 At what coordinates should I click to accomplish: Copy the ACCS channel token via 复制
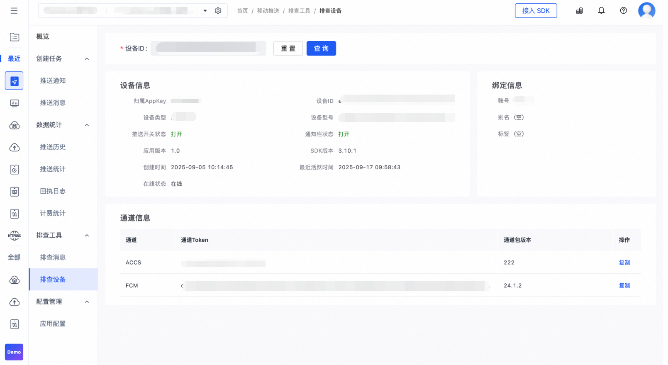pos(624,263)
